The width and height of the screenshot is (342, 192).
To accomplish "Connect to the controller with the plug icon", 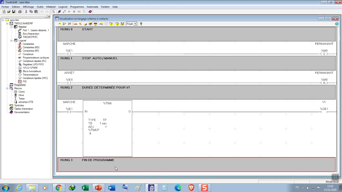I will click(x=59, y=12).
